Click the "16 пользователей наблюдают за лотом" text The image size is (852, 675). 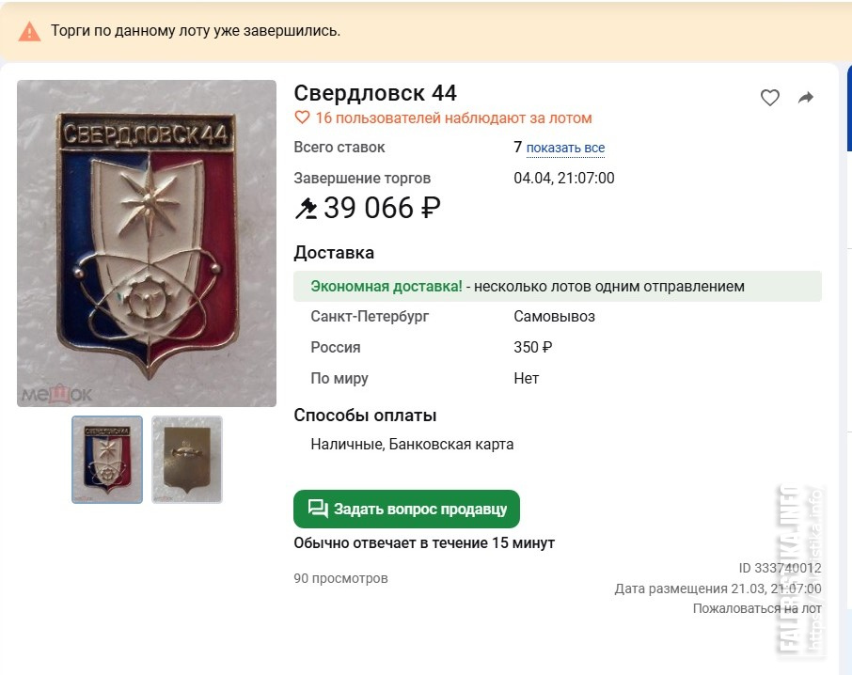point(453,118)
